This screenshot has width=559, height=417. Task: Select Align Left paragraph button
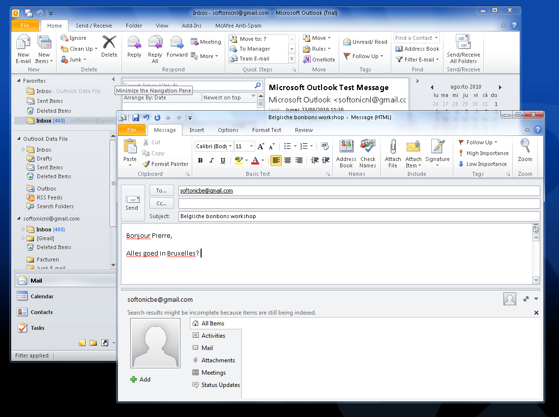tap(276, 160)
